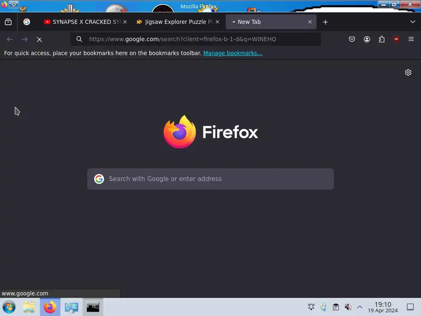The height and width of the screenshot is (316, 421).
Task: Open the Extensions puzzle icon
Action: coord(382,39)
